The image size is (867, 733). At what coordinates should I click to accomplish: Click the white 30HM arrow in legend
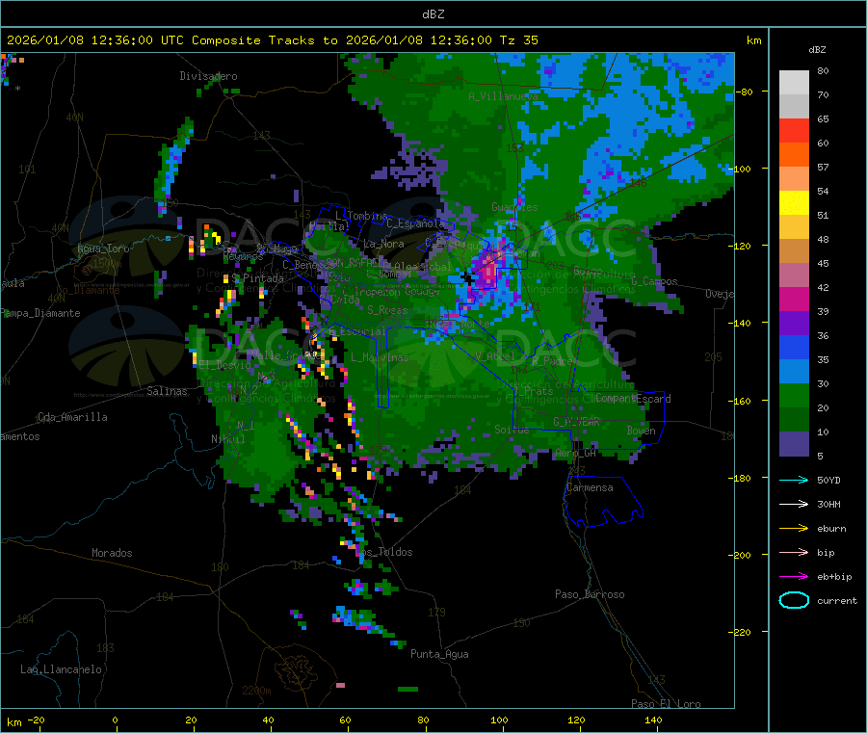click(x=794, y=504)
